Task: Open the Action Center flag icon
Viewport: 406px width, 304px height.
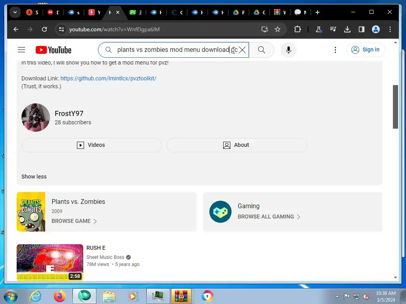Action: (347, 296)
